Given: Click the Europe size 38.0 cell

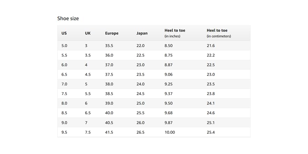Looking at the screenshot, I should point(109,84).
